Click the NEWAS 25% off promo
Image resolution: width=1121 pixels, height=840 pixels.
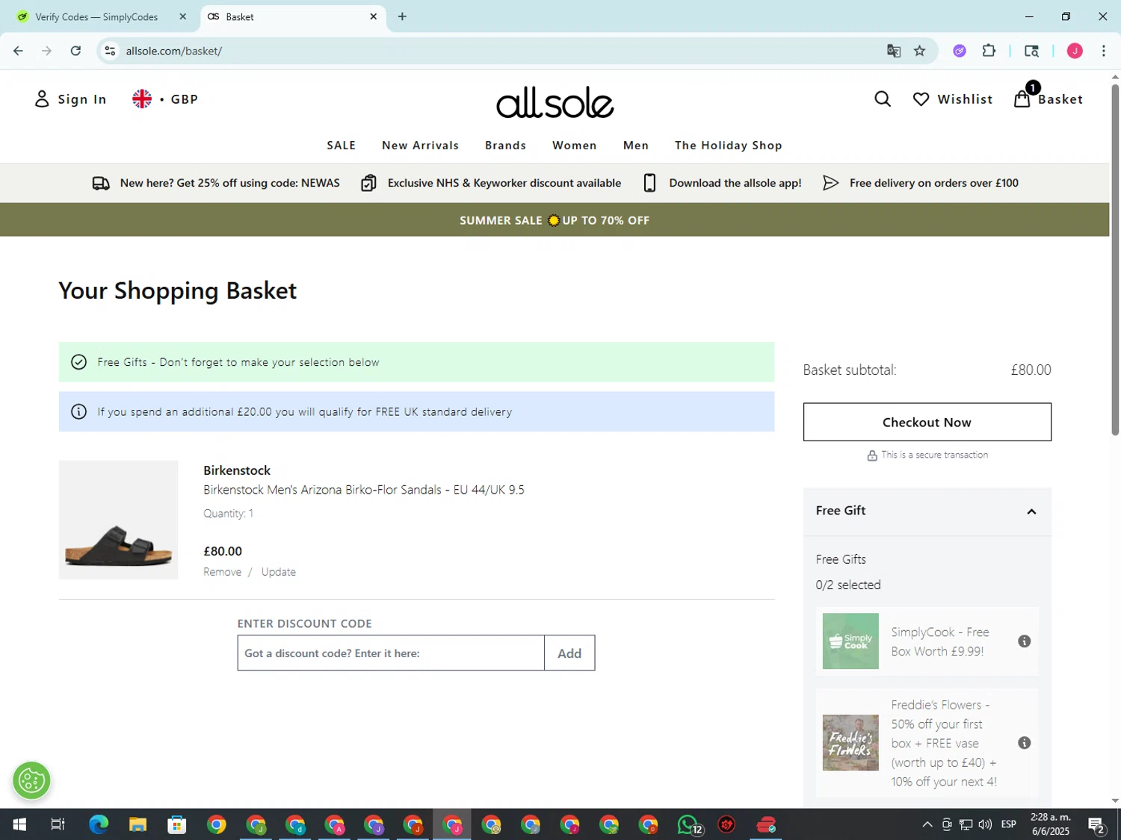pos(216,183)
